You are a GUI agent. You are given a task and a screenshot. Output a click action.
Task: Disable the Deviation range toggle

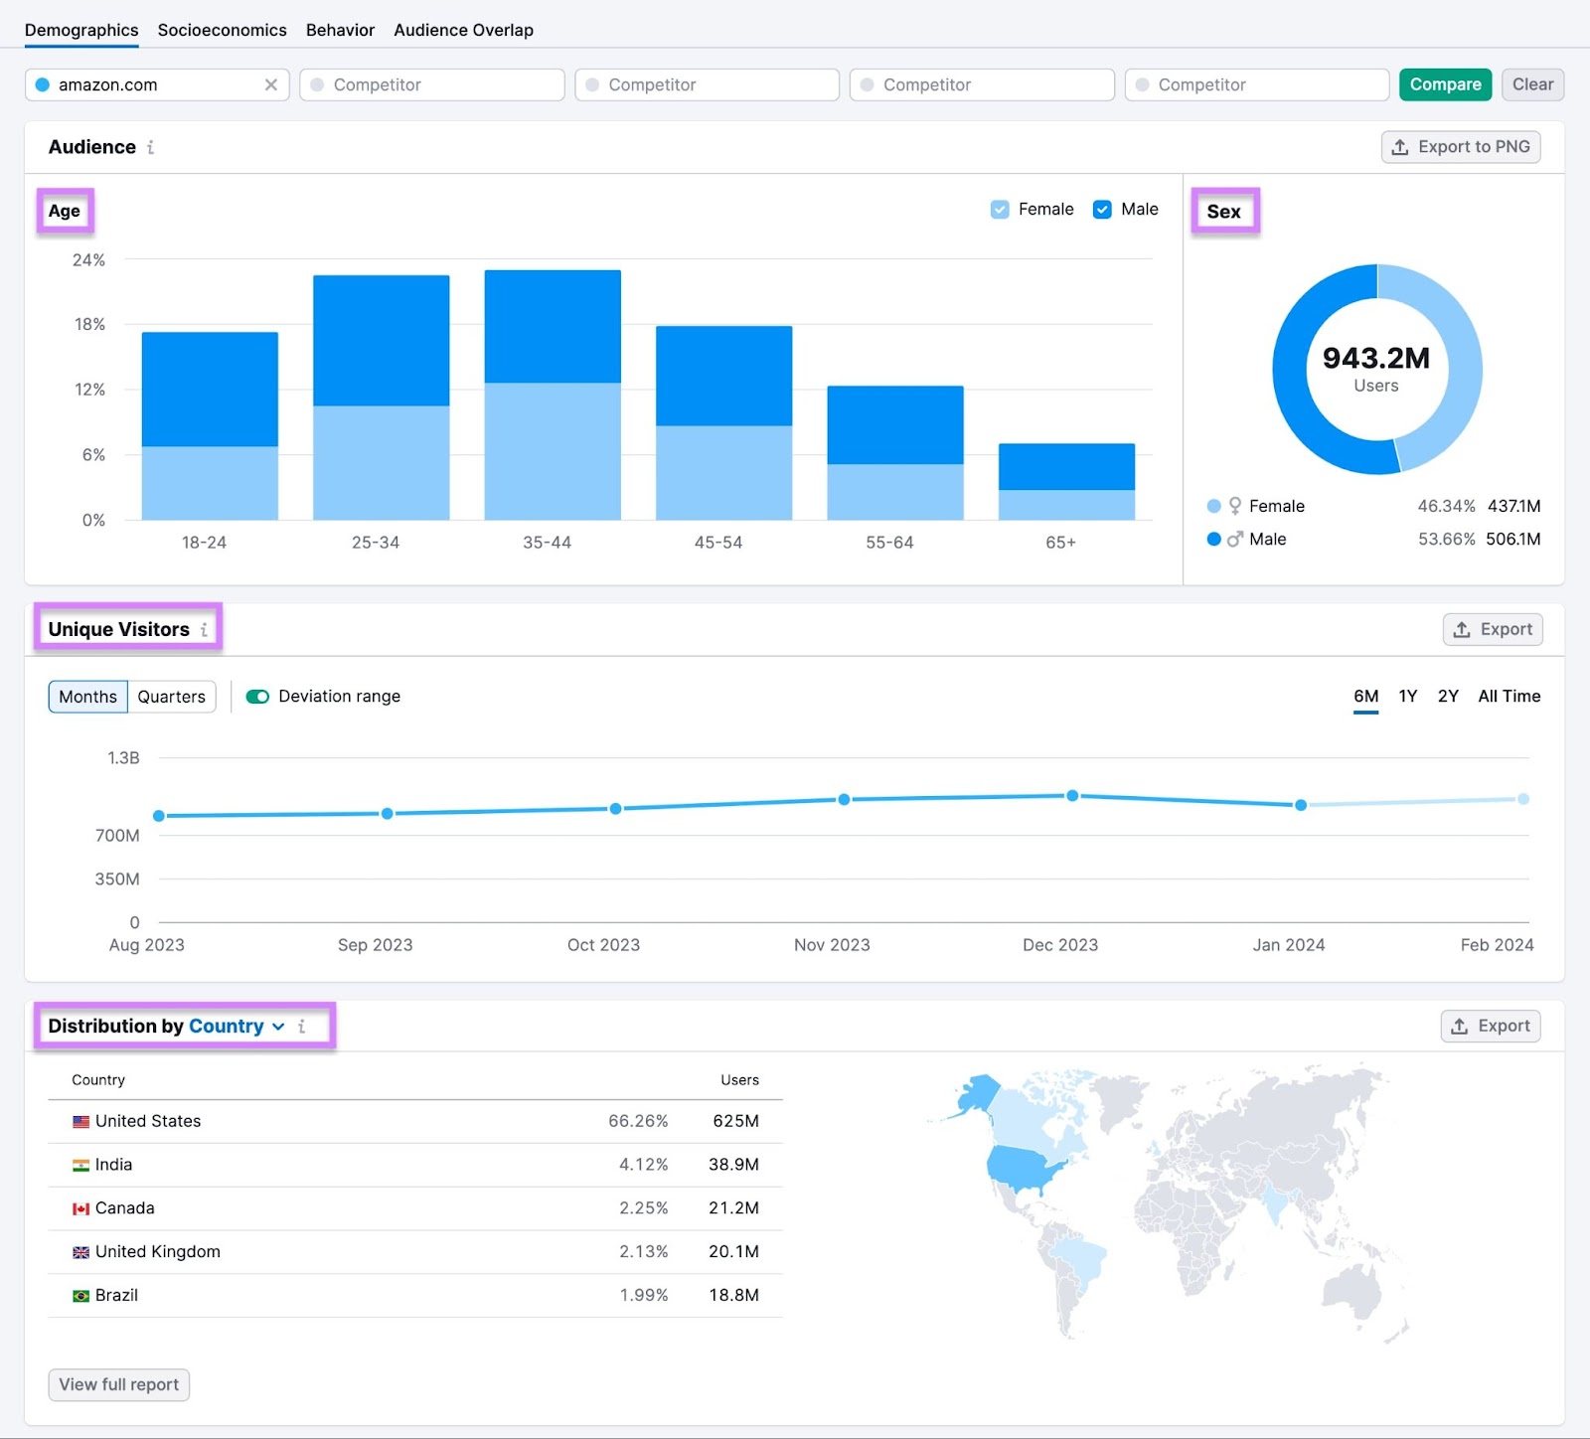click(x=257, y=697)
